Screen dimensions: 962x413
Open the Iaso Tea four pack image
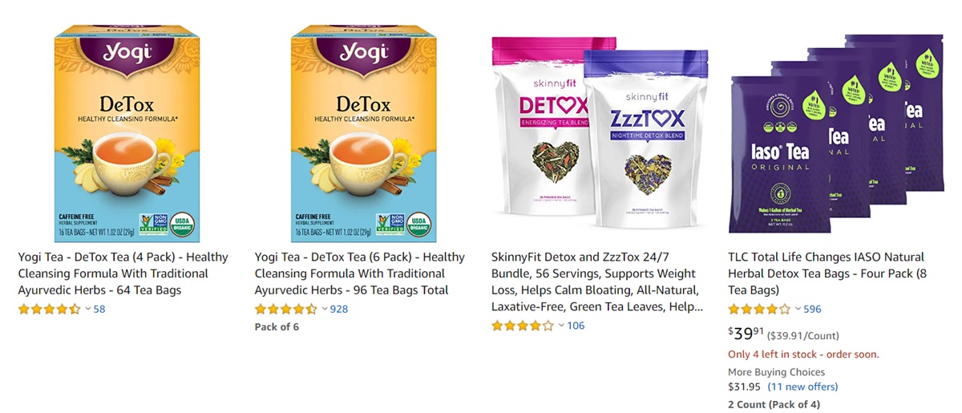coord(836,133)
